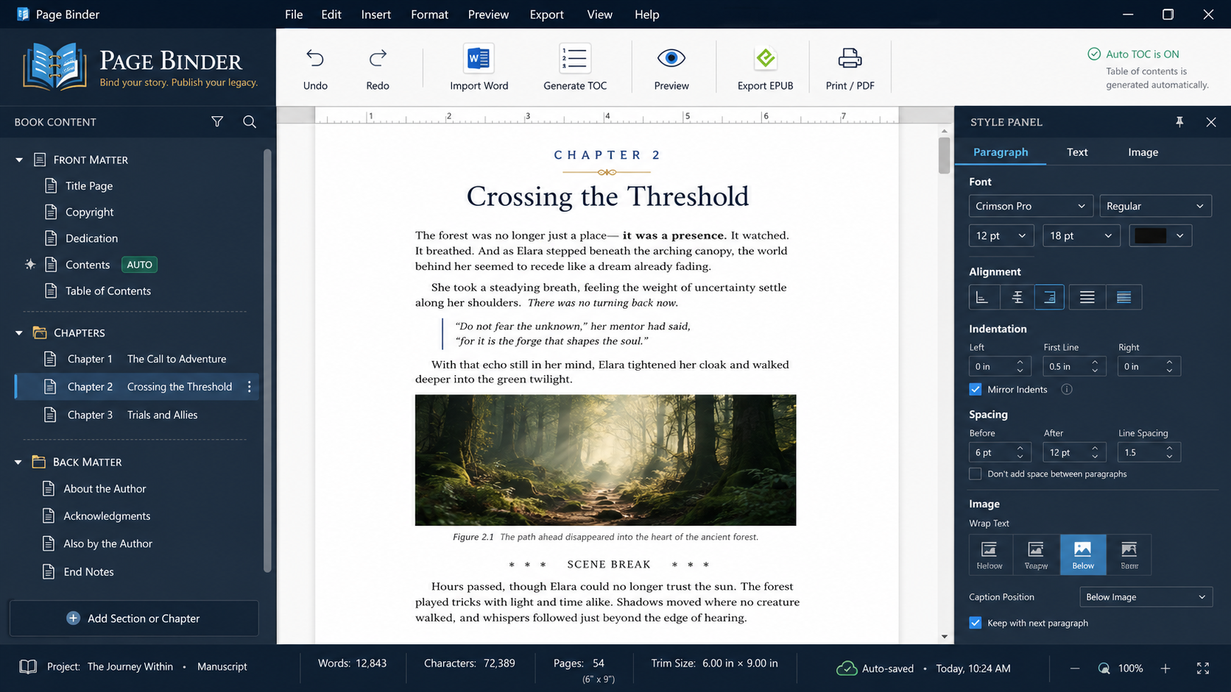Viewport: 1231px width, 692px height.
Task: Collapse the Front Matter section
Action: coord(19,160)
